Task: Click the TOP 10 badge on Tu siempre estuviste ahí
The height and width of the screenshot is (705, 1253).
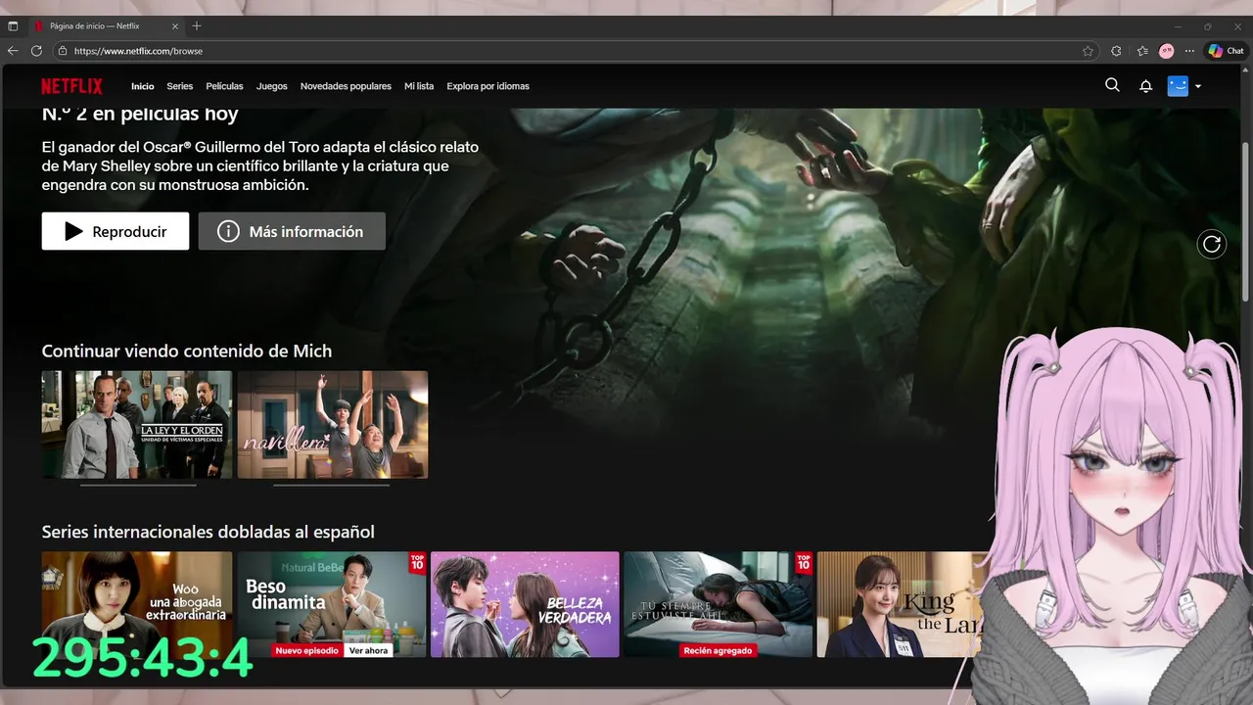Action: 805,562
